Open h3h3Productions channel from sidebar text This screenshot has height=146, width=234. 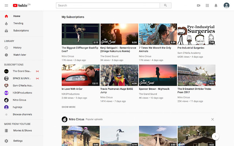[22, 93]
